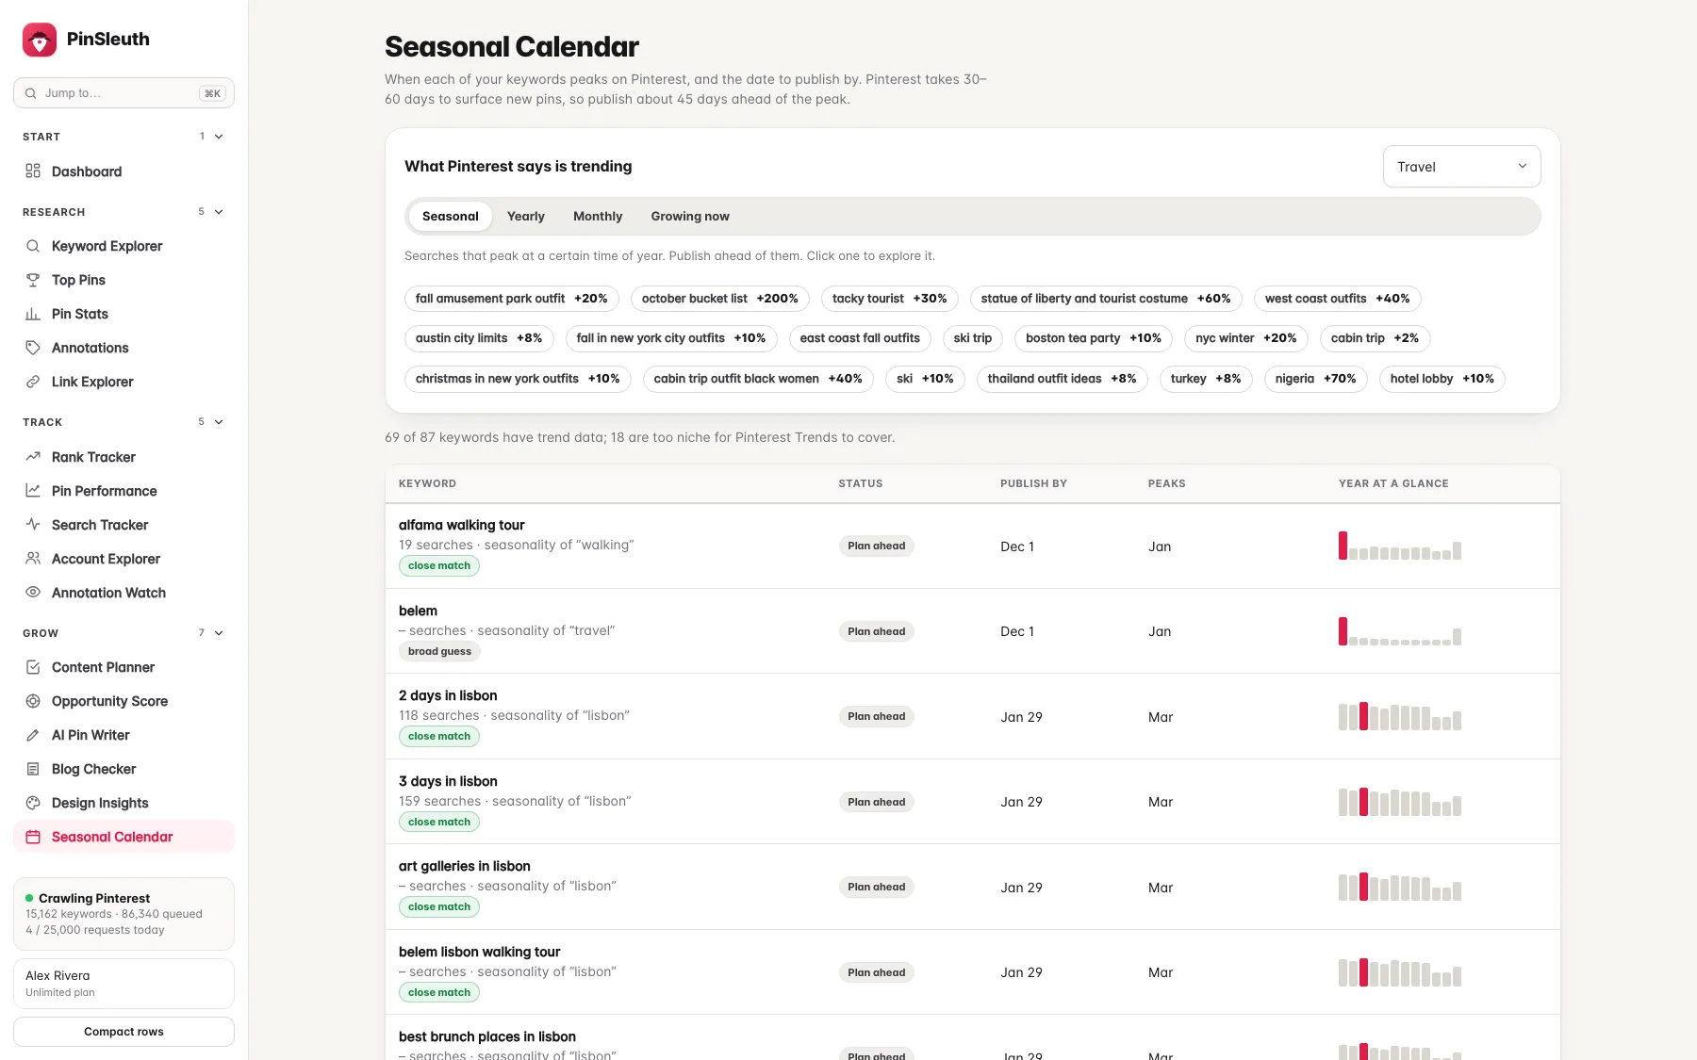Click the Keyword Explorer magnifier icon
This screenshot has height=1060, width=1697.
click(33, 246)
